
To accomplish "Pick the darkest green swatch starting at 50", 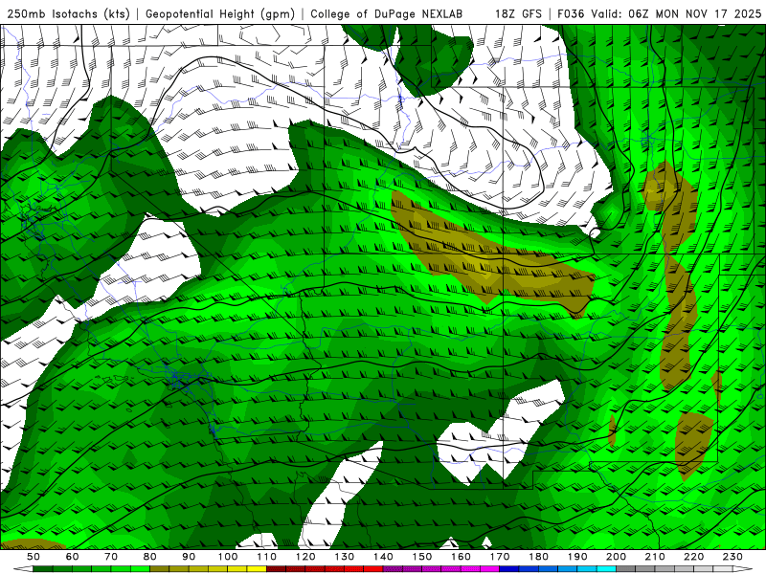I will click(42, 568).
